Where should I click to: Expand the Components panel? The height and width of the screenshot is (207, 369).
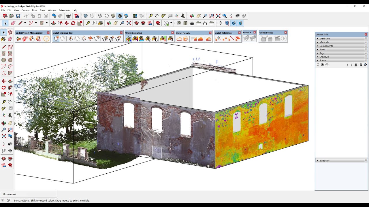[341, 46]
